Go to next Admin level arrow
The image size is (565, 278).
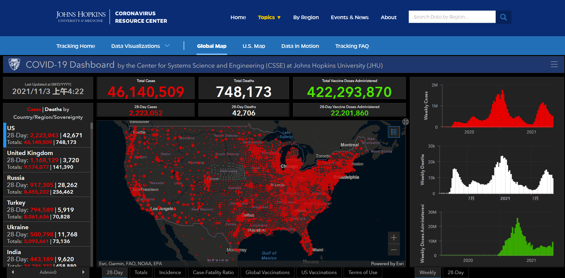[83, 272]
